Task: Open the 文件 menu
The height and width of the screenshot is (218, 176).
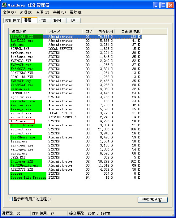Action: point(9,12)
